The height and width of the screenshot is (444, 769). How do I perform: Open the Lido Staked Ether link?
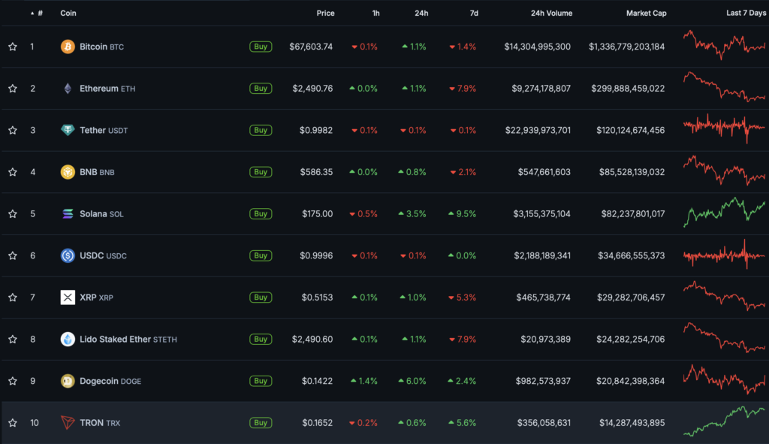[115, 340]
